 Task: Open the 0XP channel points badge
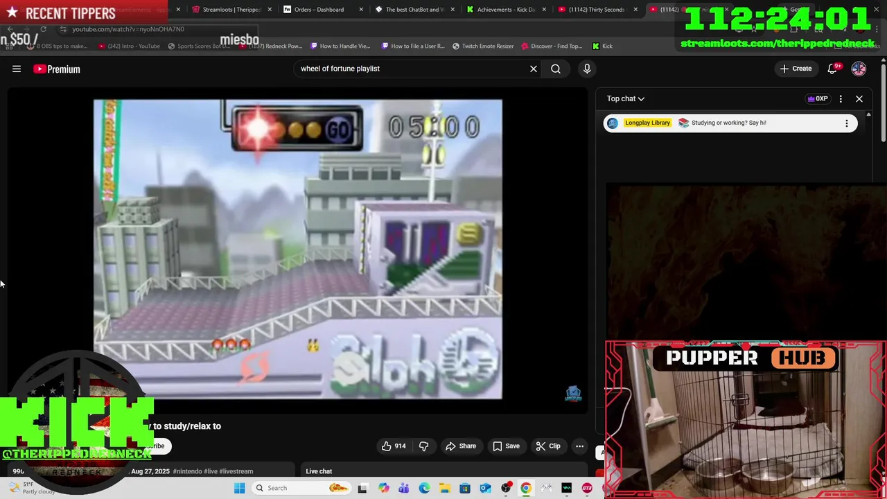(x=818, y=98)
